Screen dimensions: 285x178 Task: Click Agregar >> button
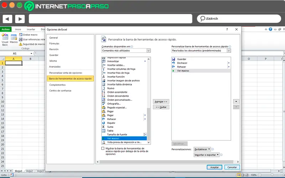[161, 101]
